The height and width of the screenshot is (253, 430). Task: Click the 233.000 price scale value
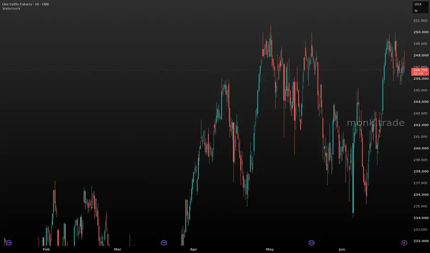point(420,230)
